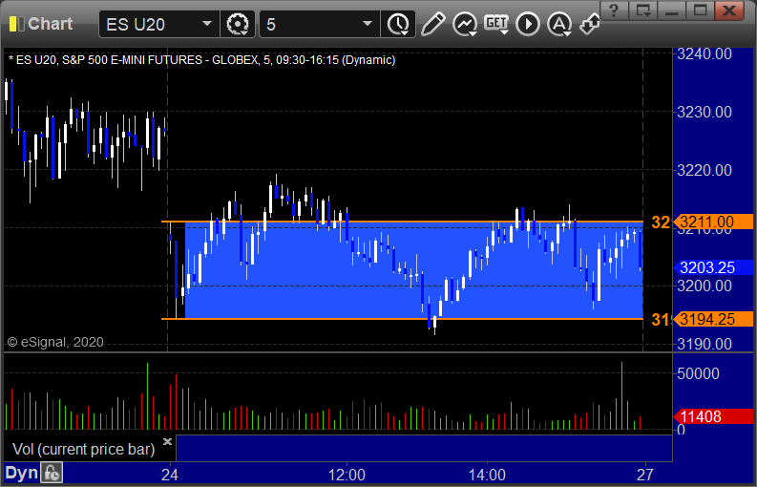Expand the interval 5 dropdown arrow
The width and height of the screenshot is (757, 487).
pyautogui.click(x=368, y=24)
